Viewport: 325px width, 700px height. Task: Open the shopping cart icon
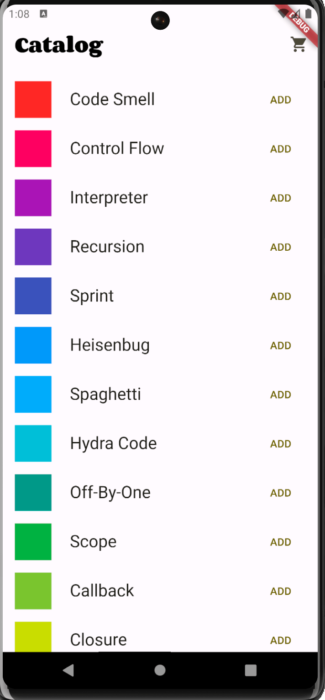click(299, 44)
